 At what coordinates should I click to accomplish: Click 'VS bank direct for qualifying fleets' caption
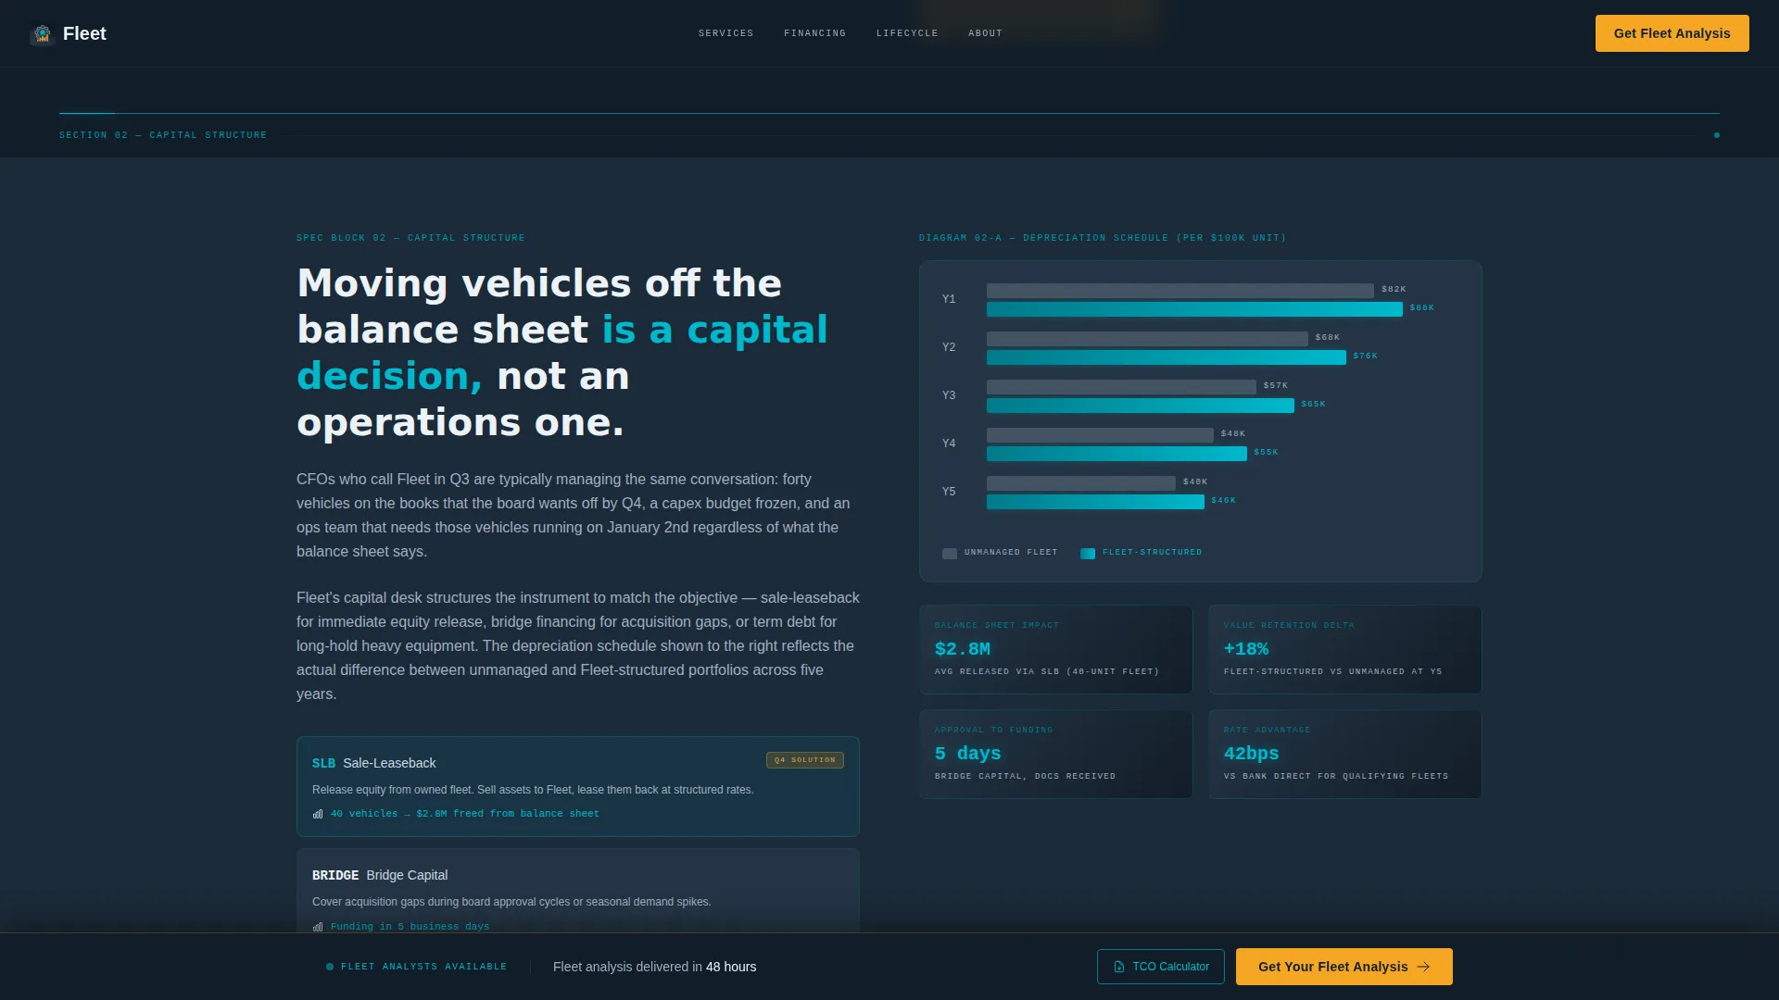[x=1336, y=777]
